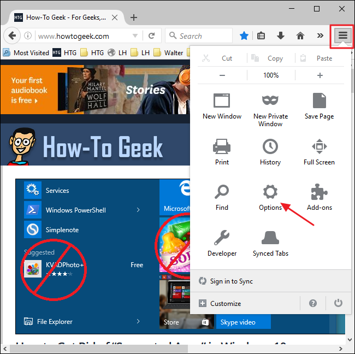Image resolution: width=355 pixels, height=354 pixels.
Task: Open the LH globe bookmark
Action: [x=117, y=53]
